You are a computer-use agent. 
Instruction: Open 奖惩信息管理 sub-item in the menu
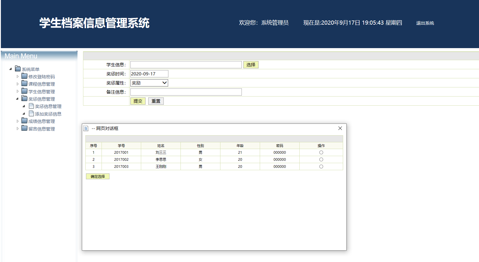(48, 107)
